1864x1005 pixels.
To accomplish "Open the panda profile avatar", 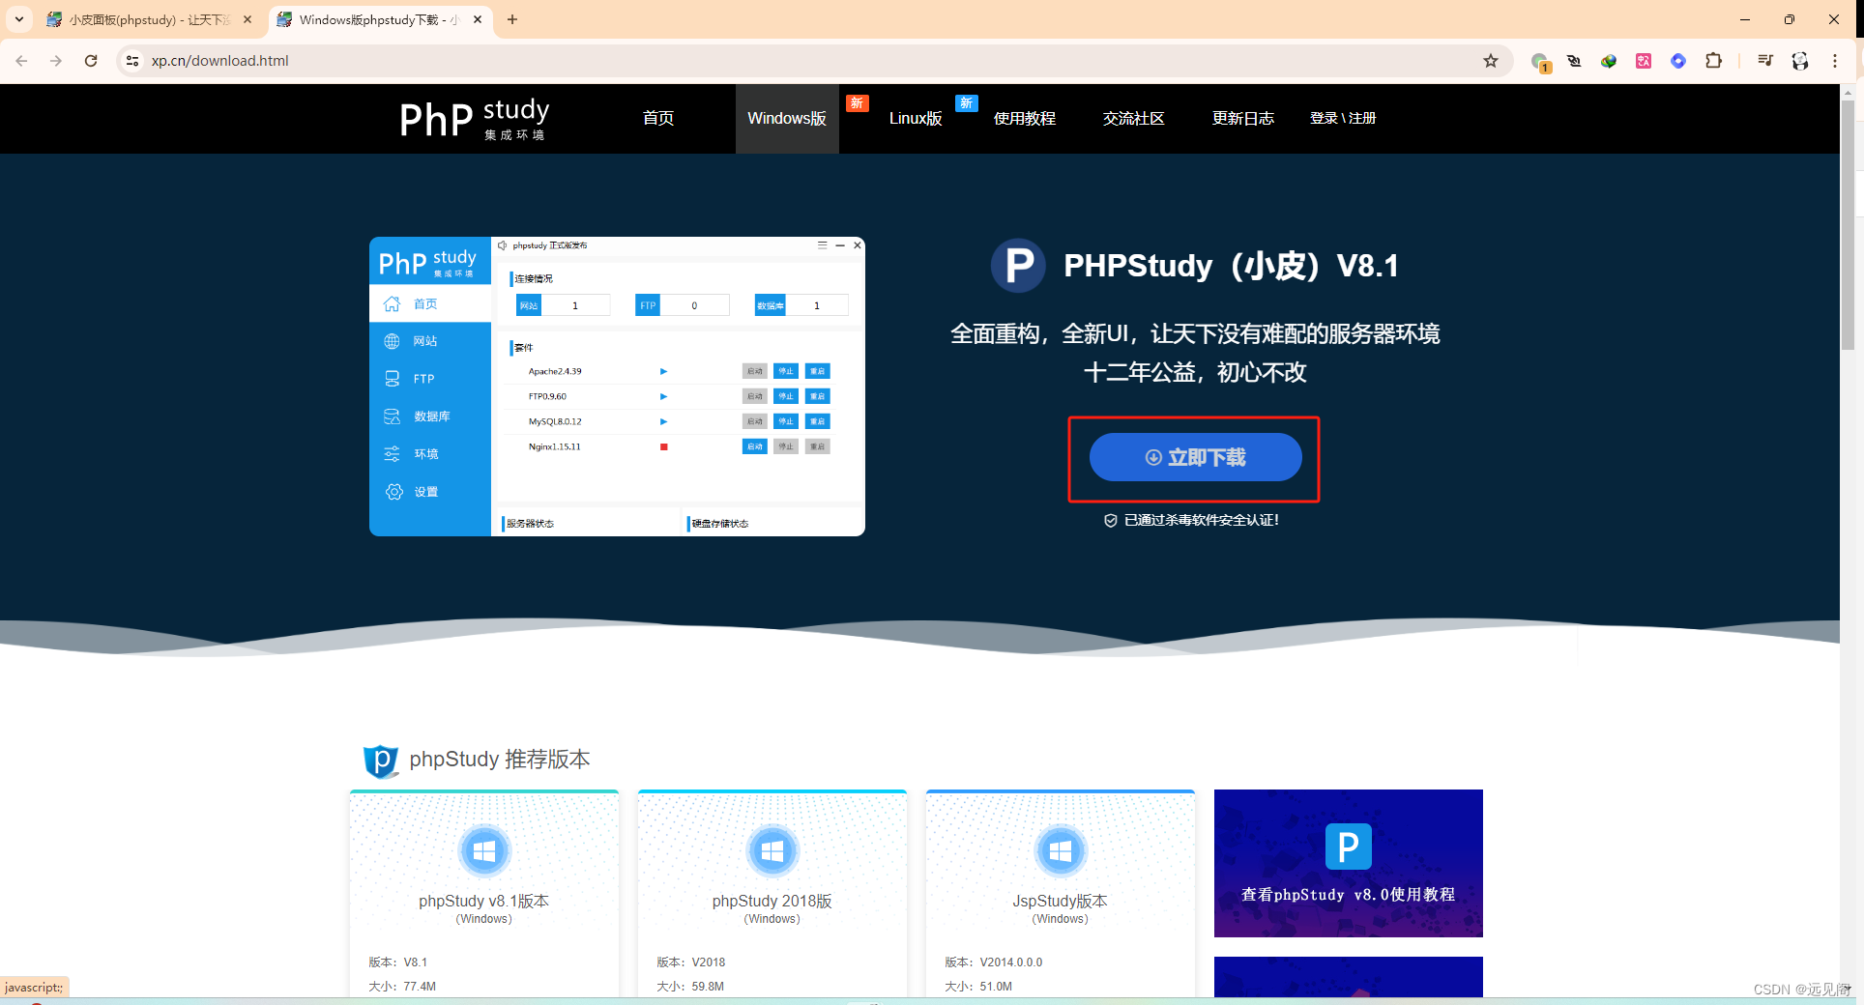I will [x=1800, y=61].
